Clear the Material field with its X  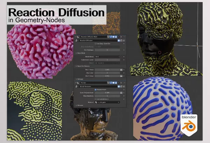pos(119,102)
